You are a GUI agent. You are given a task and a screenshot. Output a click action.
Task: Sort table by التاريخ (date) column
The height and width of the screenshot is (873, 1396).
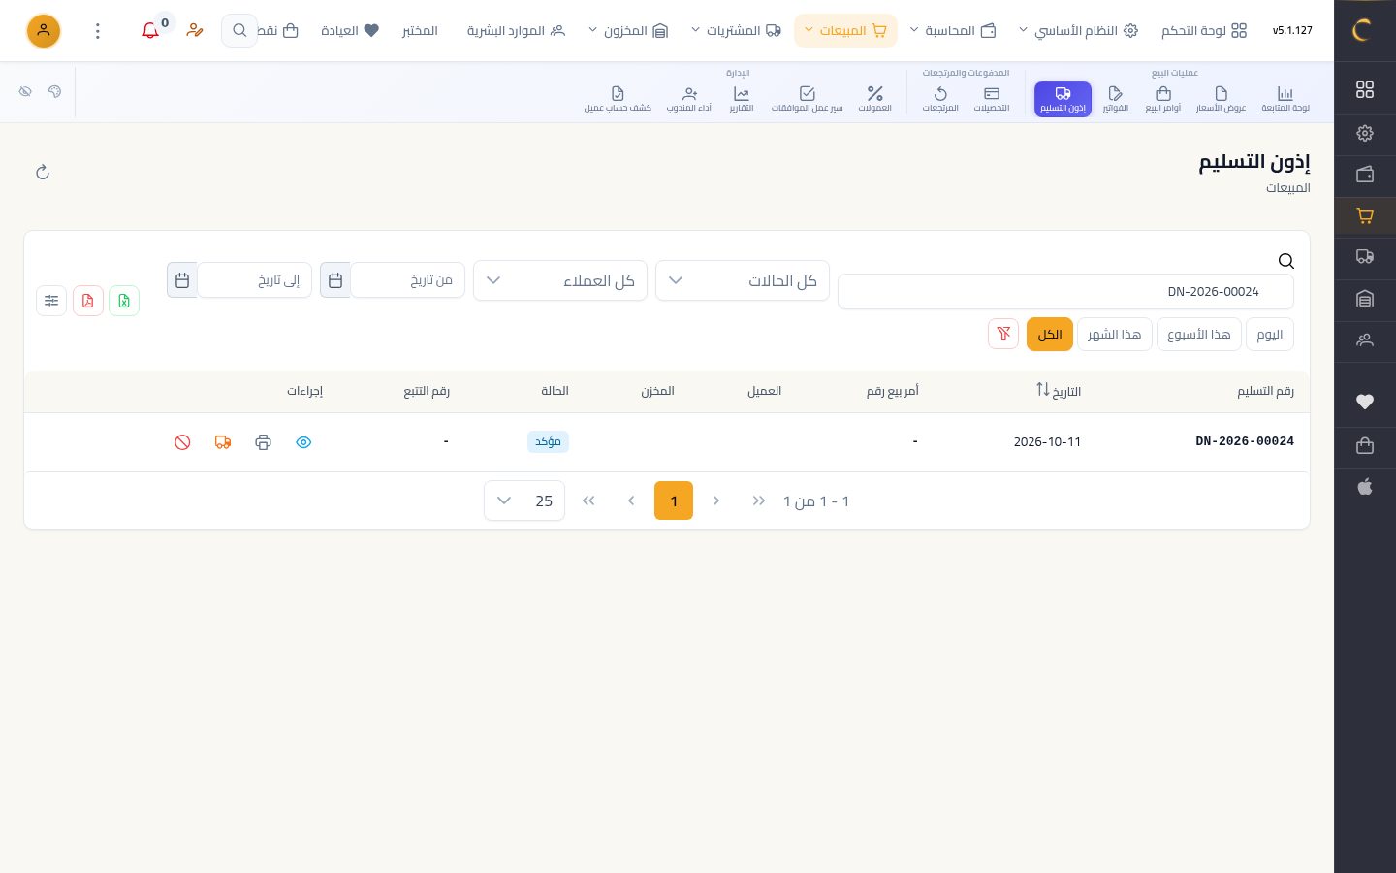(1058, 391)
